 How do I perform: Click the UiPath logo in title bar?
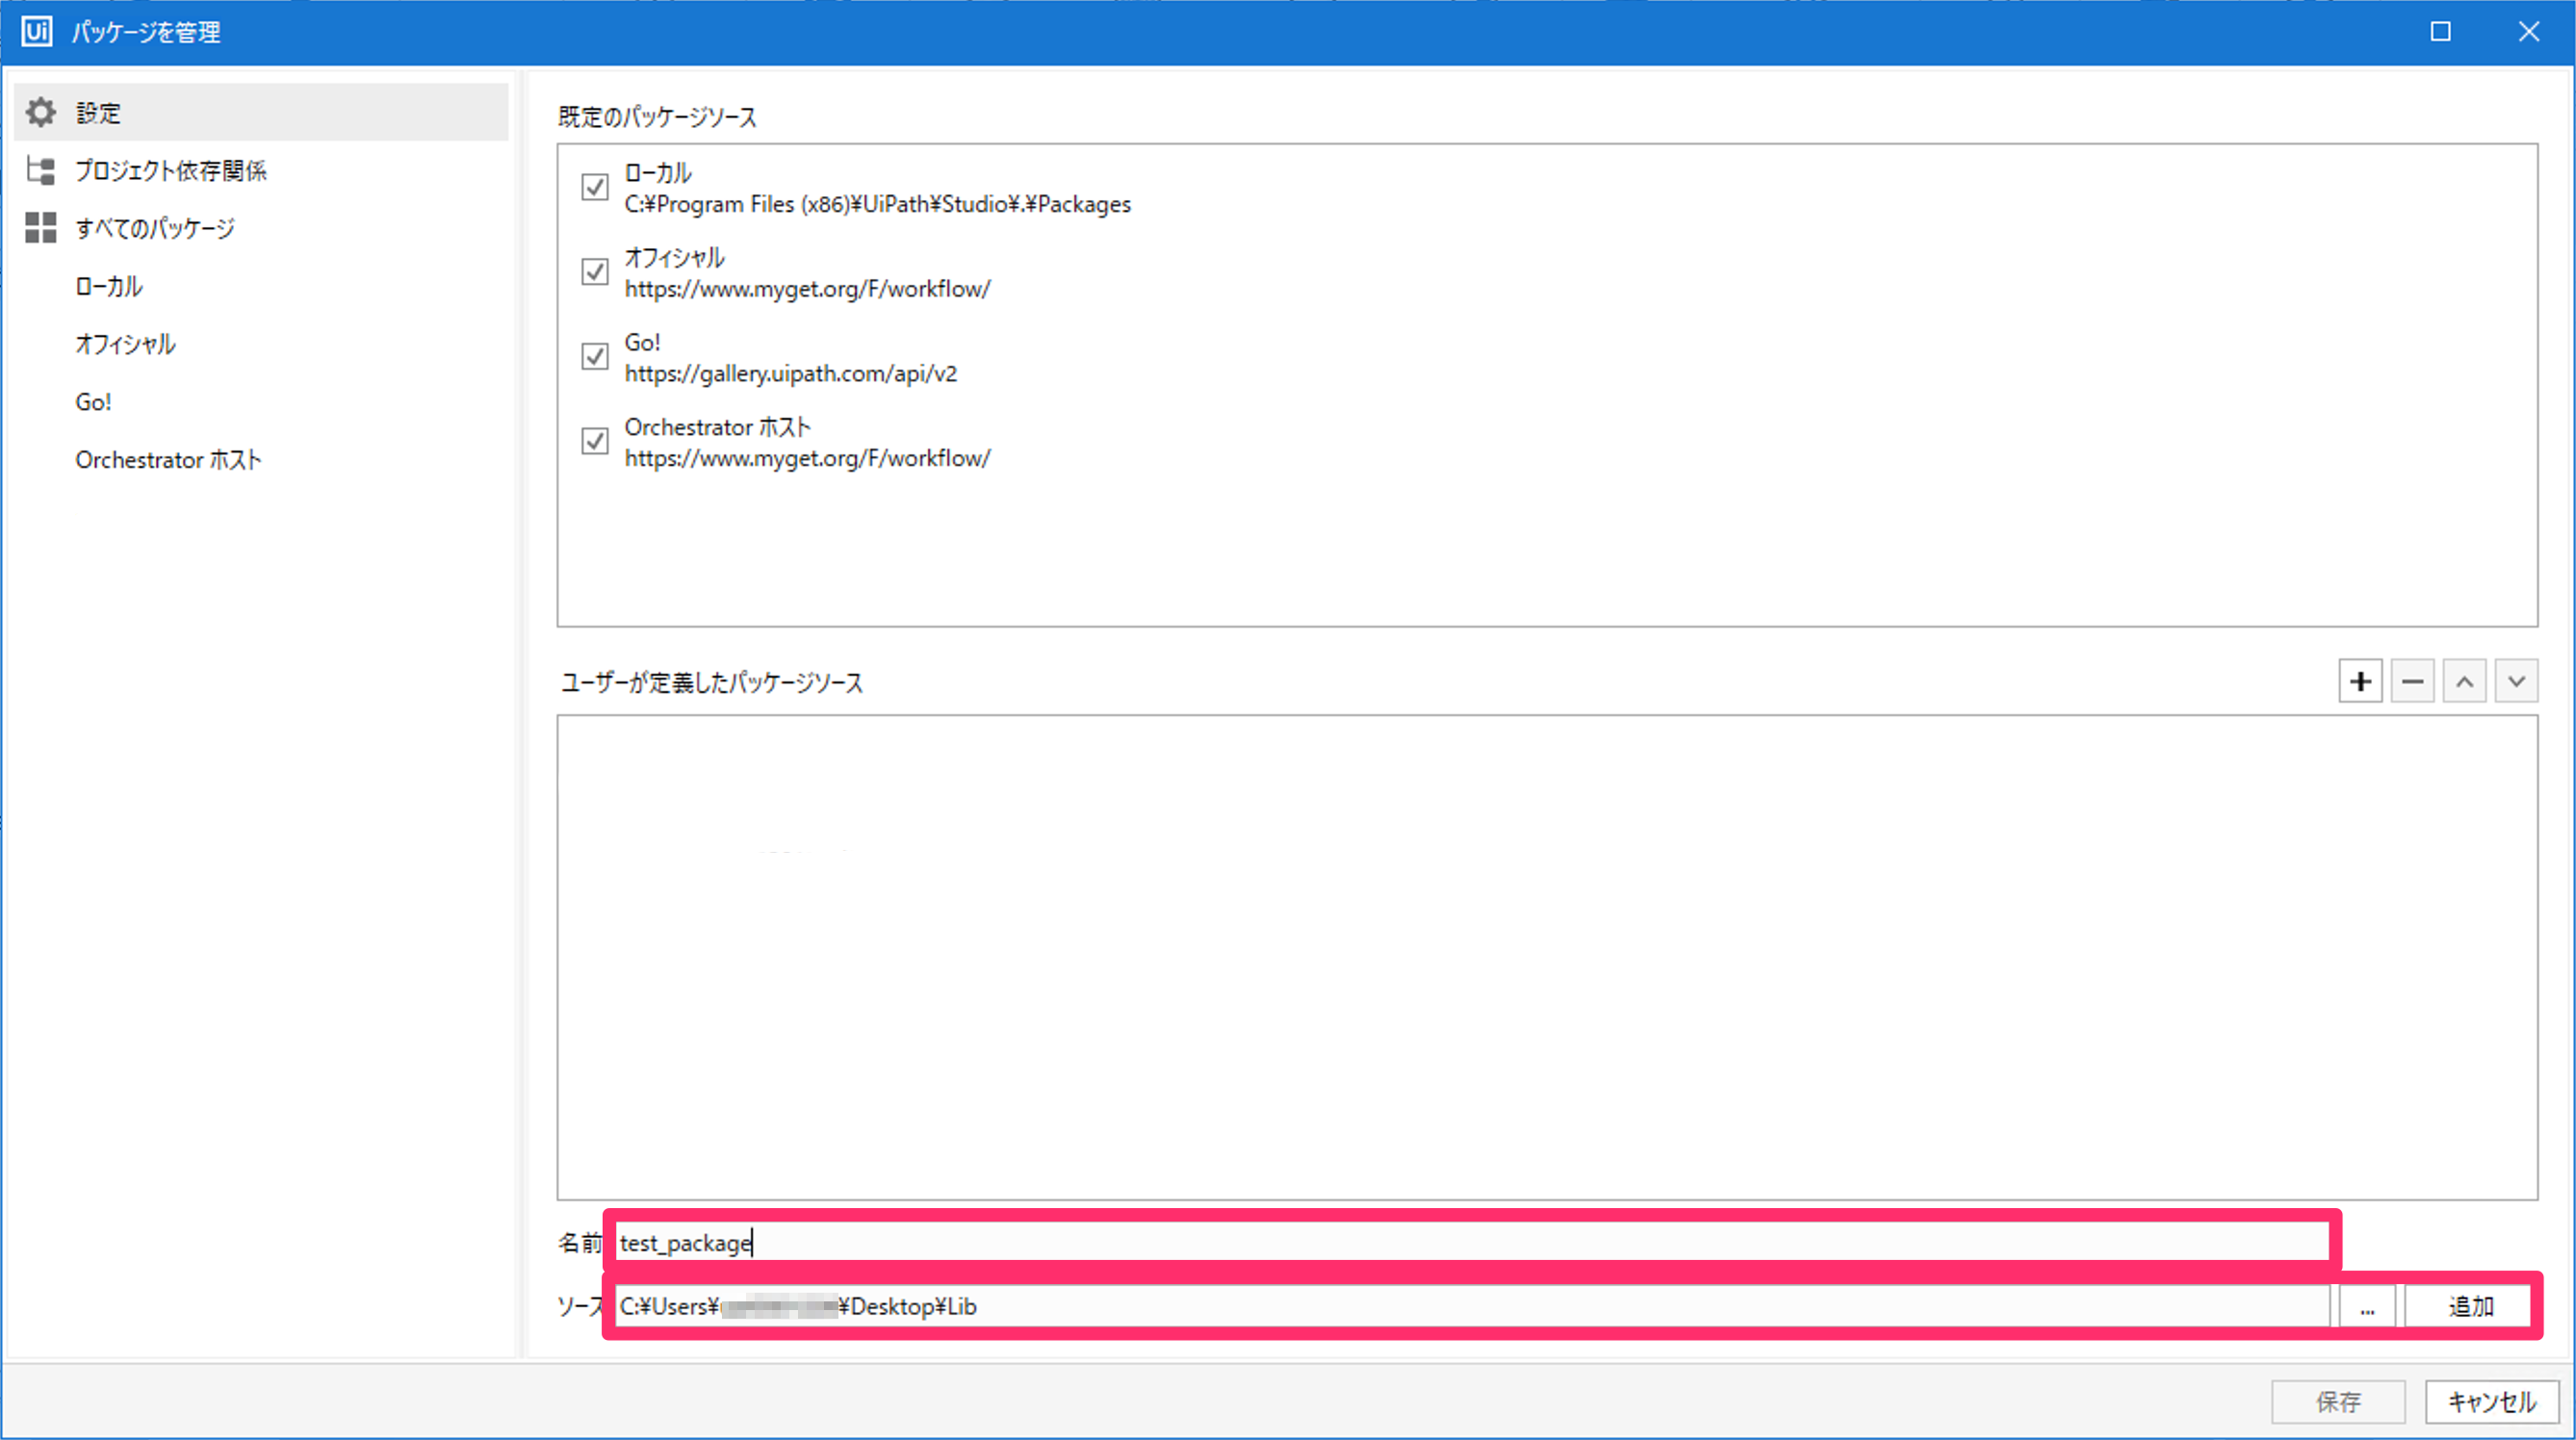37,31
